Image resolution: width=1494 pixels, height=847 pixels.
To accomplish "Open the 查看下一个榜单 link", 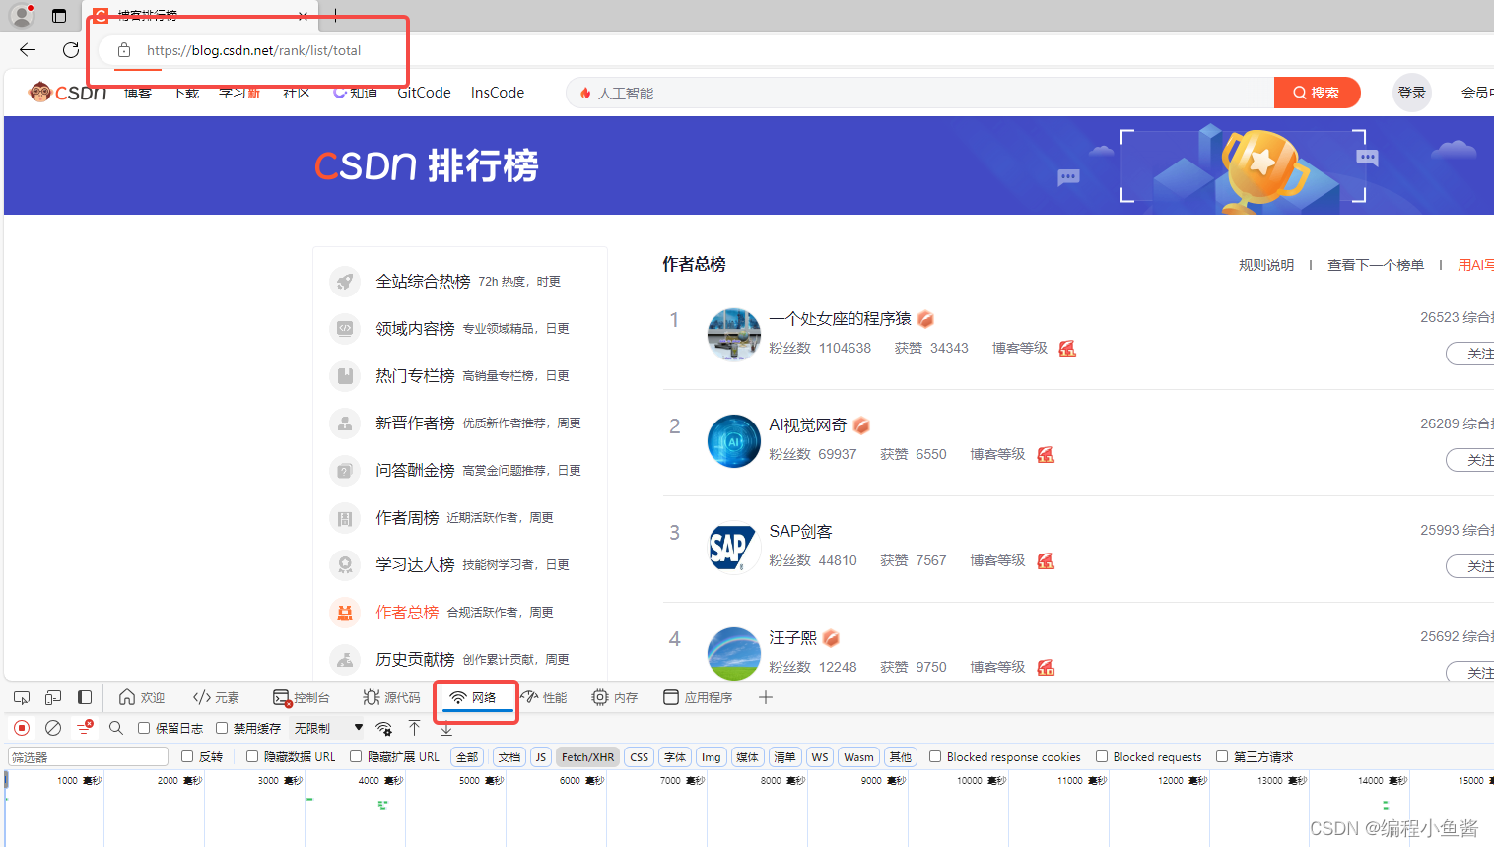I will coord(1376,265).
